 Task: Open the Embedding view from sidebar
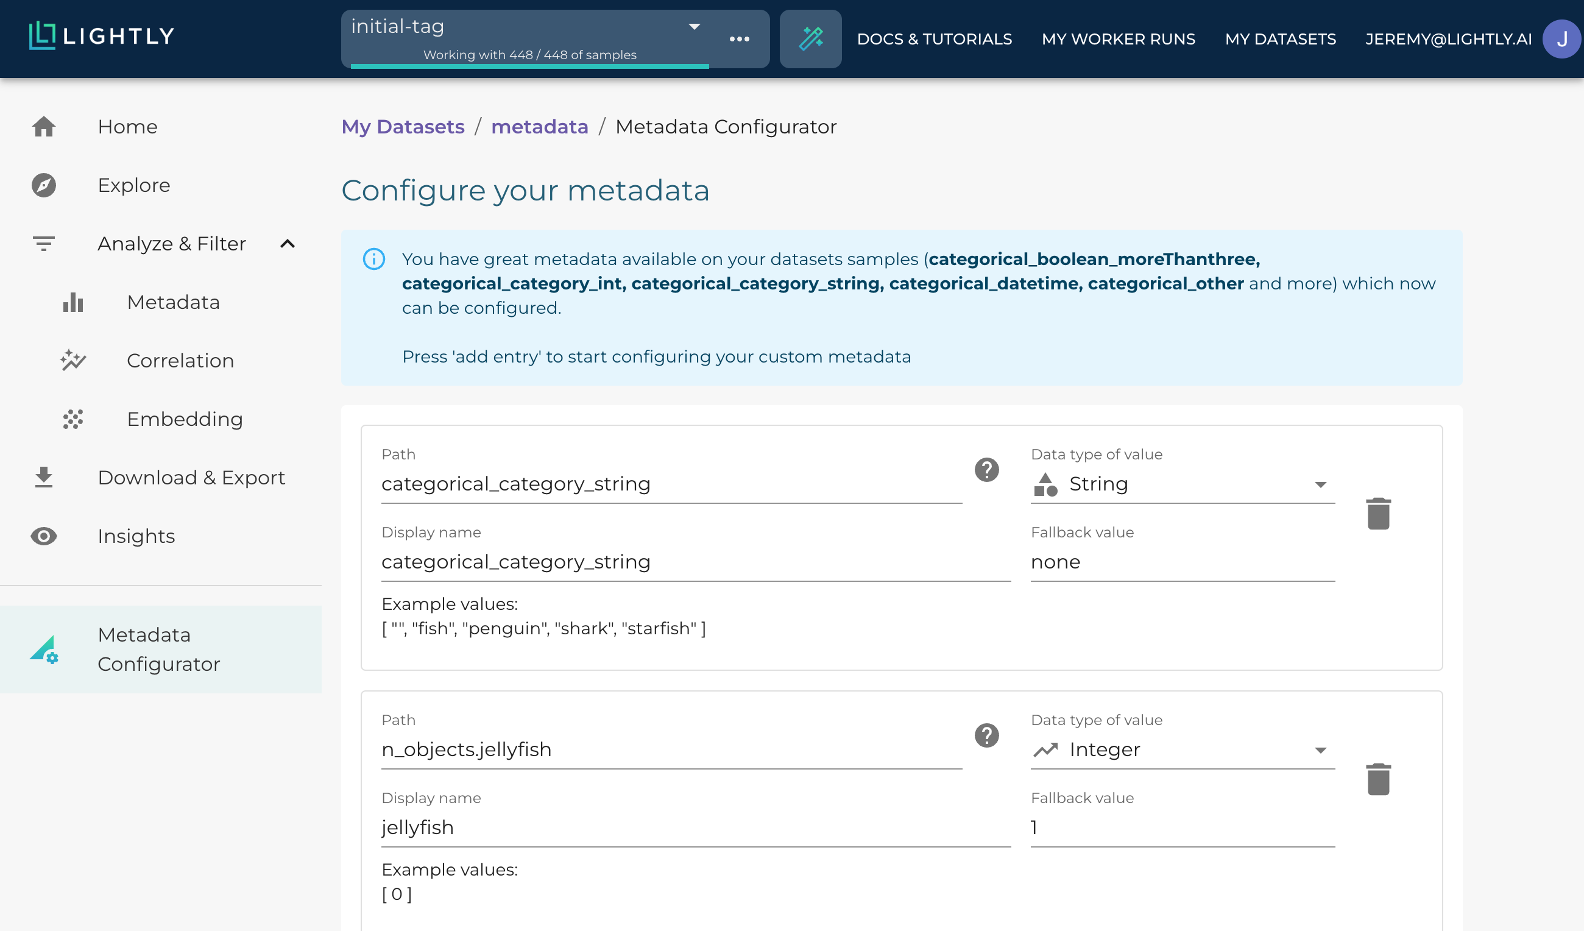[184, 419]
